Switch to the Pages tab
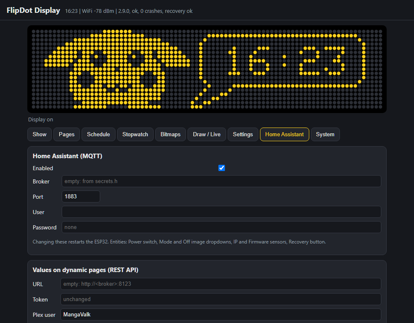The width and height of the screenshot is (414, 323). coord(67,135)
